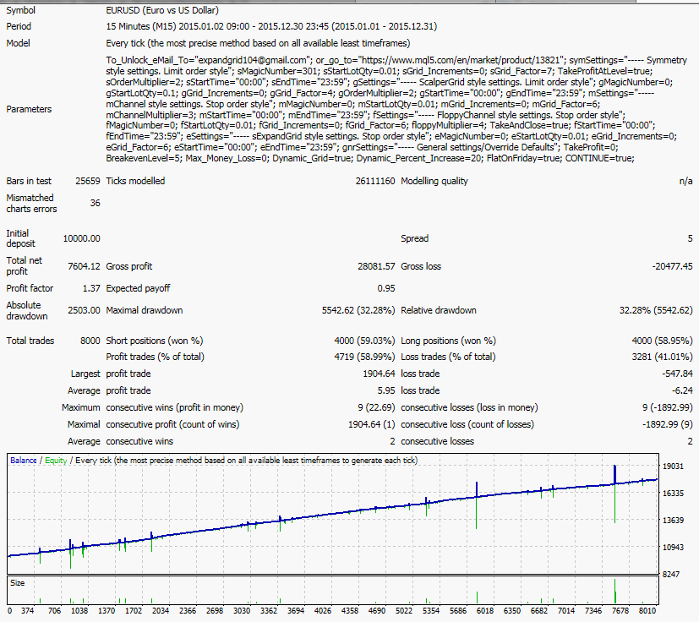Click Gross loss value -20477.45
The height and width of the screenshot is (622, 699).
pos(672,266)
